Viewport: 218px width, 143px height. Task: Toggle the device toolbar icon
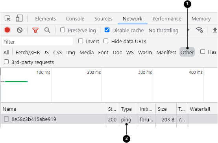(19, 18)
